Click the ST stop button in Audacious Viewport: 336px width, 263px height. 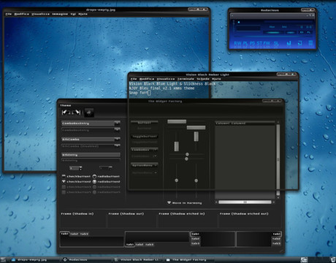pyautogui.click(x=259, y=43)
